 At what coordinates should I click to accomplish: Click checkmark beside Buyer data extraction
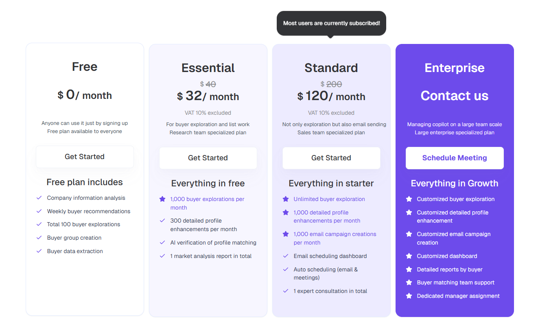point(39,251)
